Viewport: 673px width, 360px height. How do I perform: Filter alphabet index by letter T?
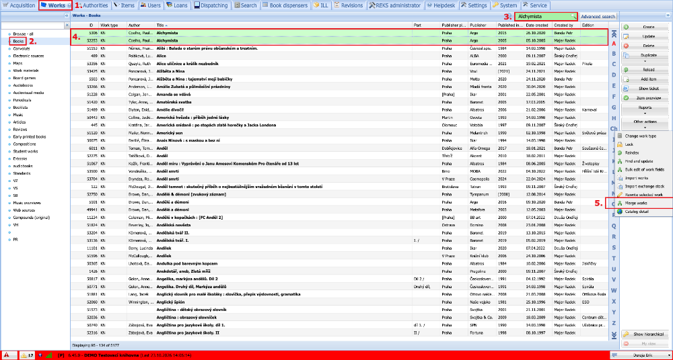614,257
